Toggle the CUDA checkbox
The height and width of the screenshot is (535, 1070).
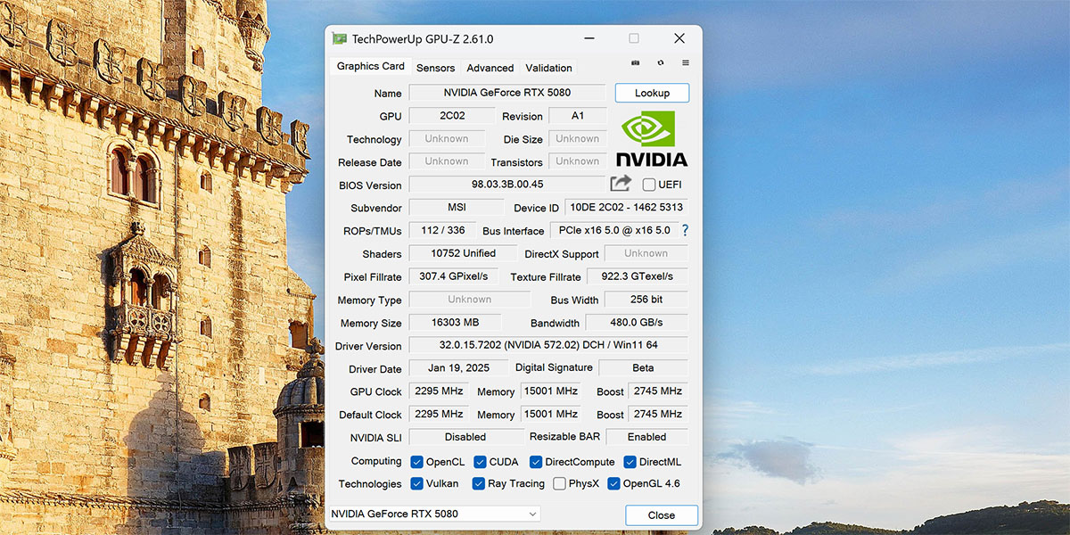coord(480,462)
